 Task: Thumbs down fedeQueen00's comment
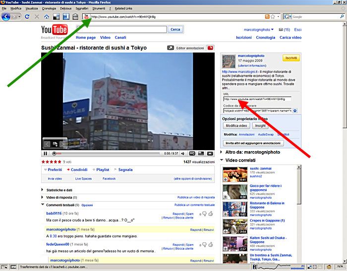204,244
